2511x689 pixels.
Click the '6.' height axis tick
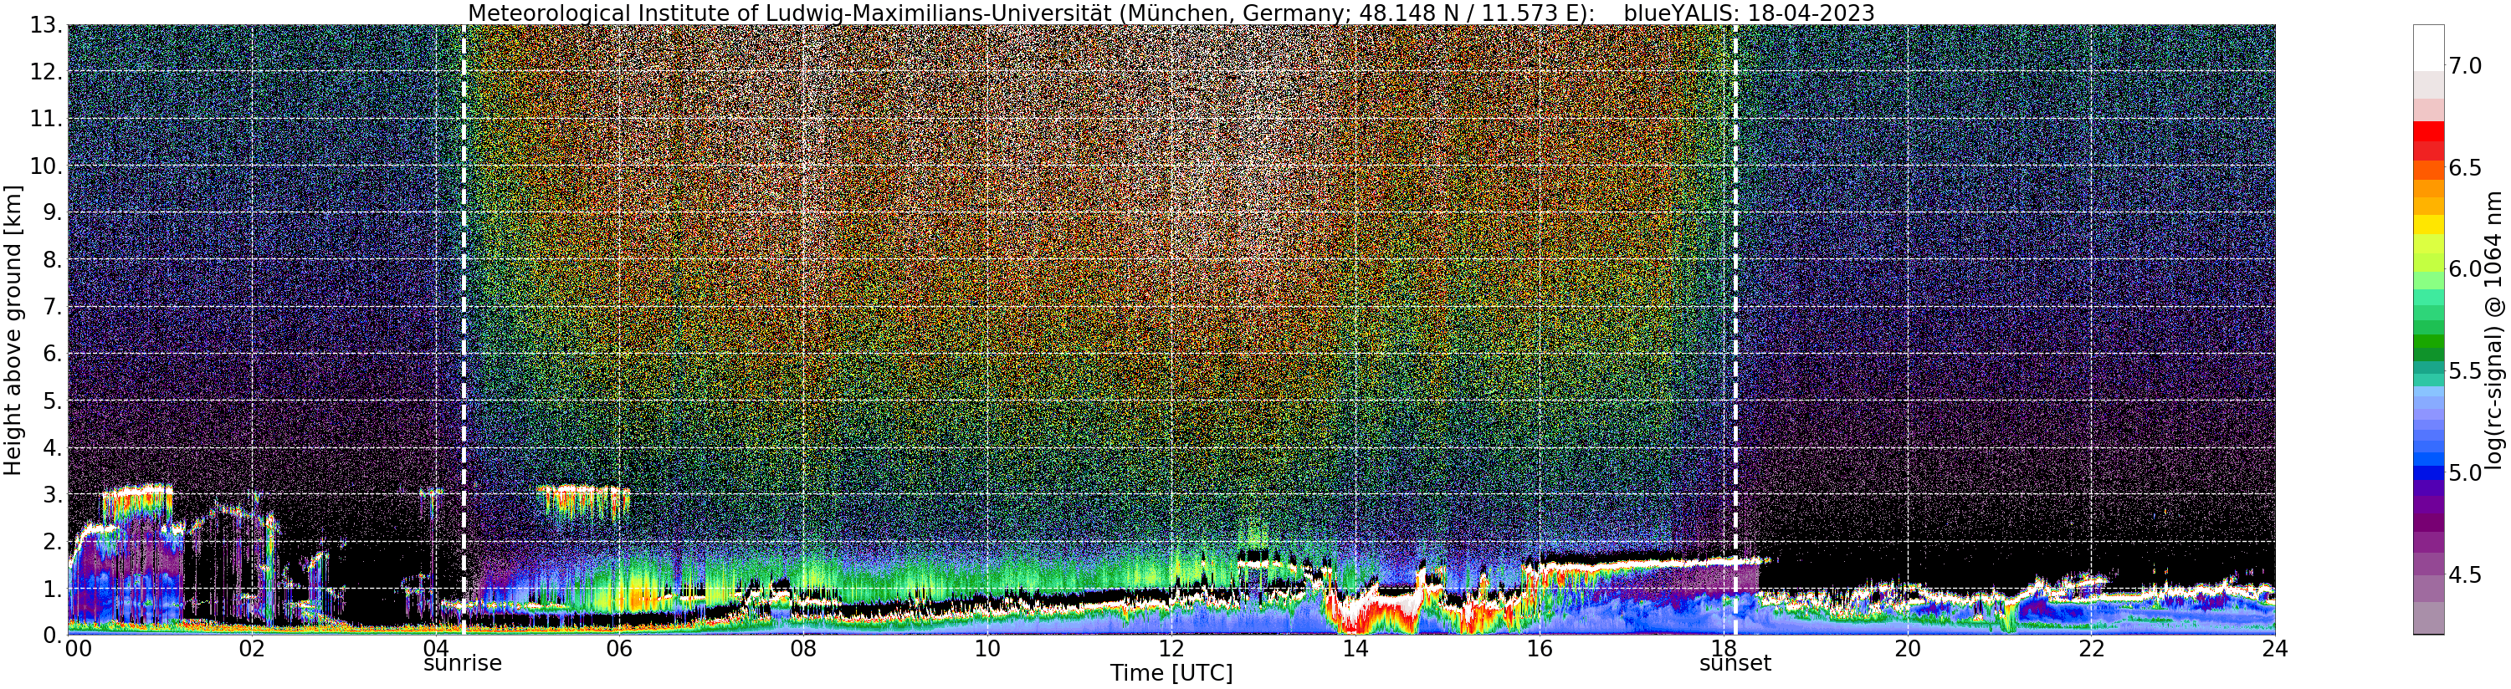(52, 354)
